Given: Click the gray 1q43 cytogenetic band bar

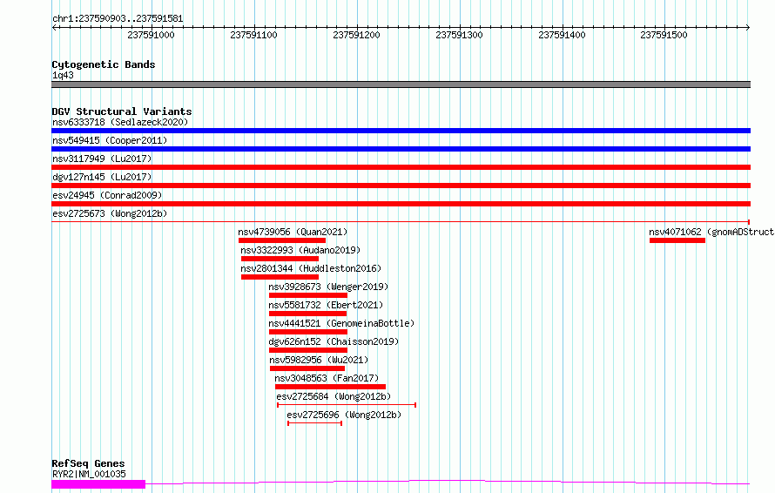Looking at the screenshot, I should 401,84.
